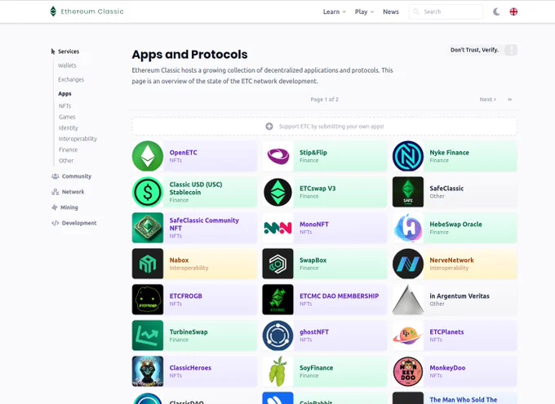The height and width of the screenshot is (404, 555).
Task: Open the ETCswap V3 logo icon
Action: coord(277,192)
